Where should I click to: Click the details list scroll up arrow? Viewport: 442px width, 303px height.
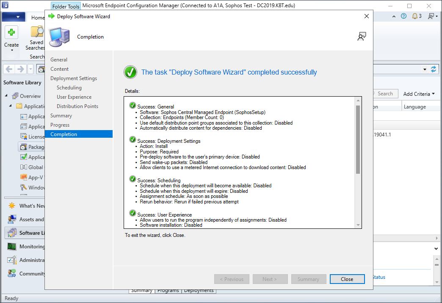click(x=358, y=100)
